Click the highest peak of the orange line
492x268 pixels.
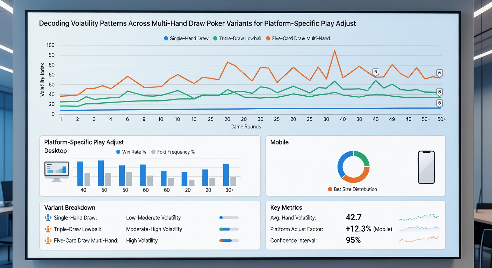(335, 51)
